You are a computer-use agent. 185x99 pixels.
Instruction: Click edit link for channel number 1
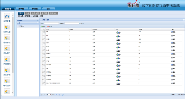tap(173, 32)
